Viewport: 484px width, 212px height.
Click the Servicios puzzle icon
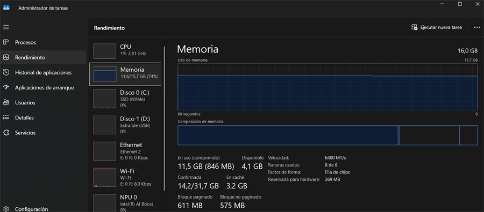pos(6,132)
